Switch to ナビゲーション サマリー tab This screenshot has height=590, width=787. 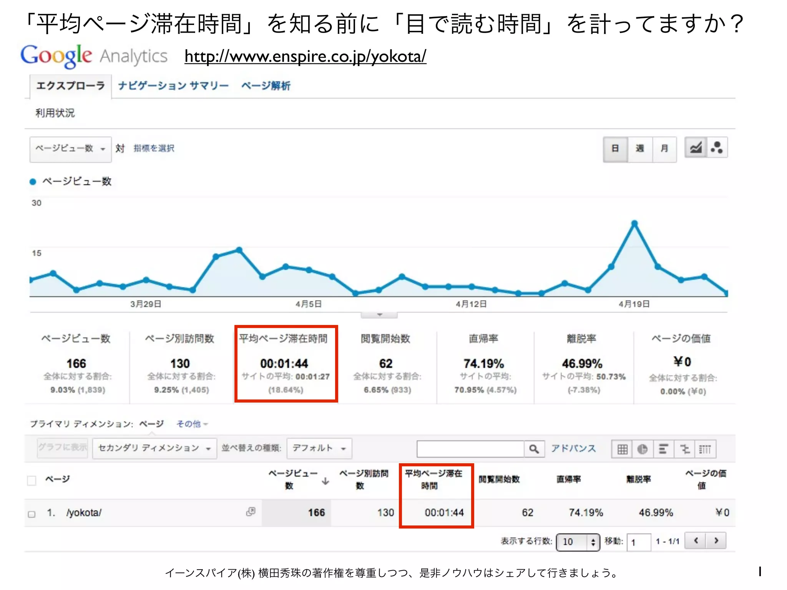(x=173, y=86)
